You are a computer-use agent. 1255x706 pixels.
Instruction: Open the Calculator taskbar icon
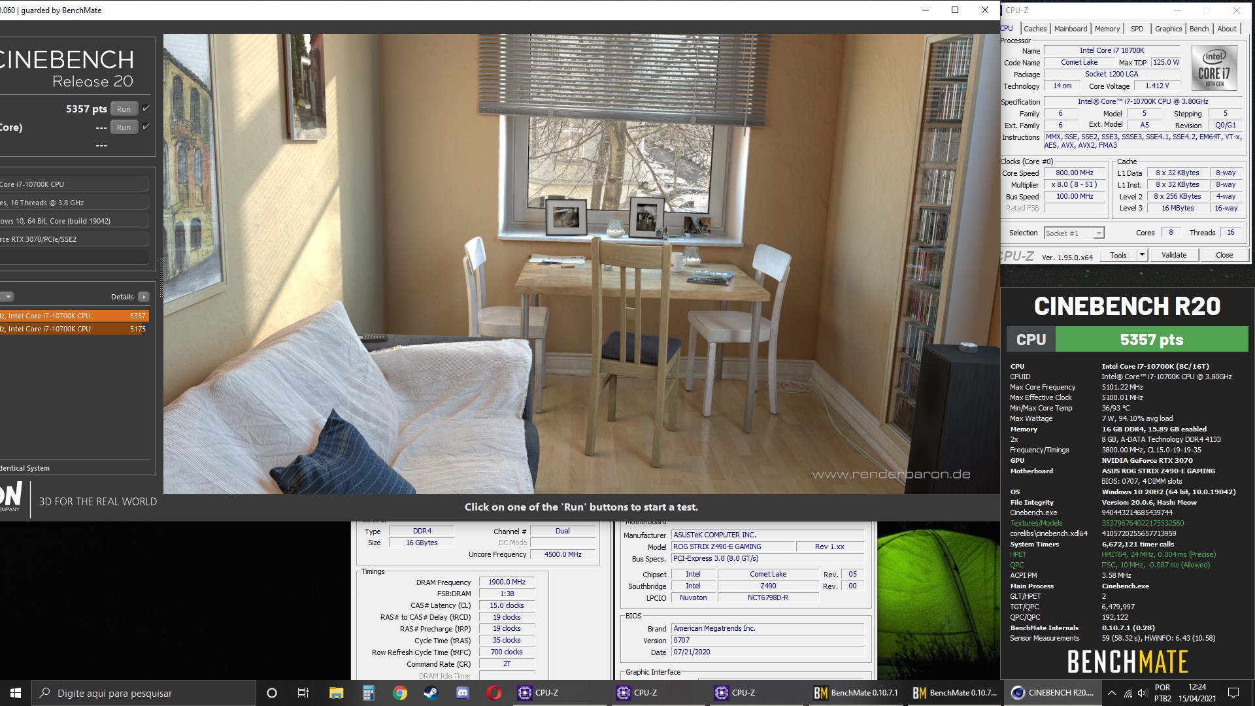(368, 693)
